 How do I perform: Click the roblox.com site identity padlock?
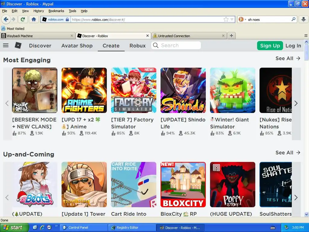pos(67,19)
